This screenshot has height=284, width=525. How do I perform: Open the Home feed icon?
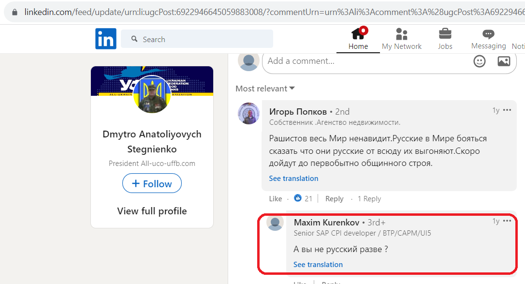point(358,34)
